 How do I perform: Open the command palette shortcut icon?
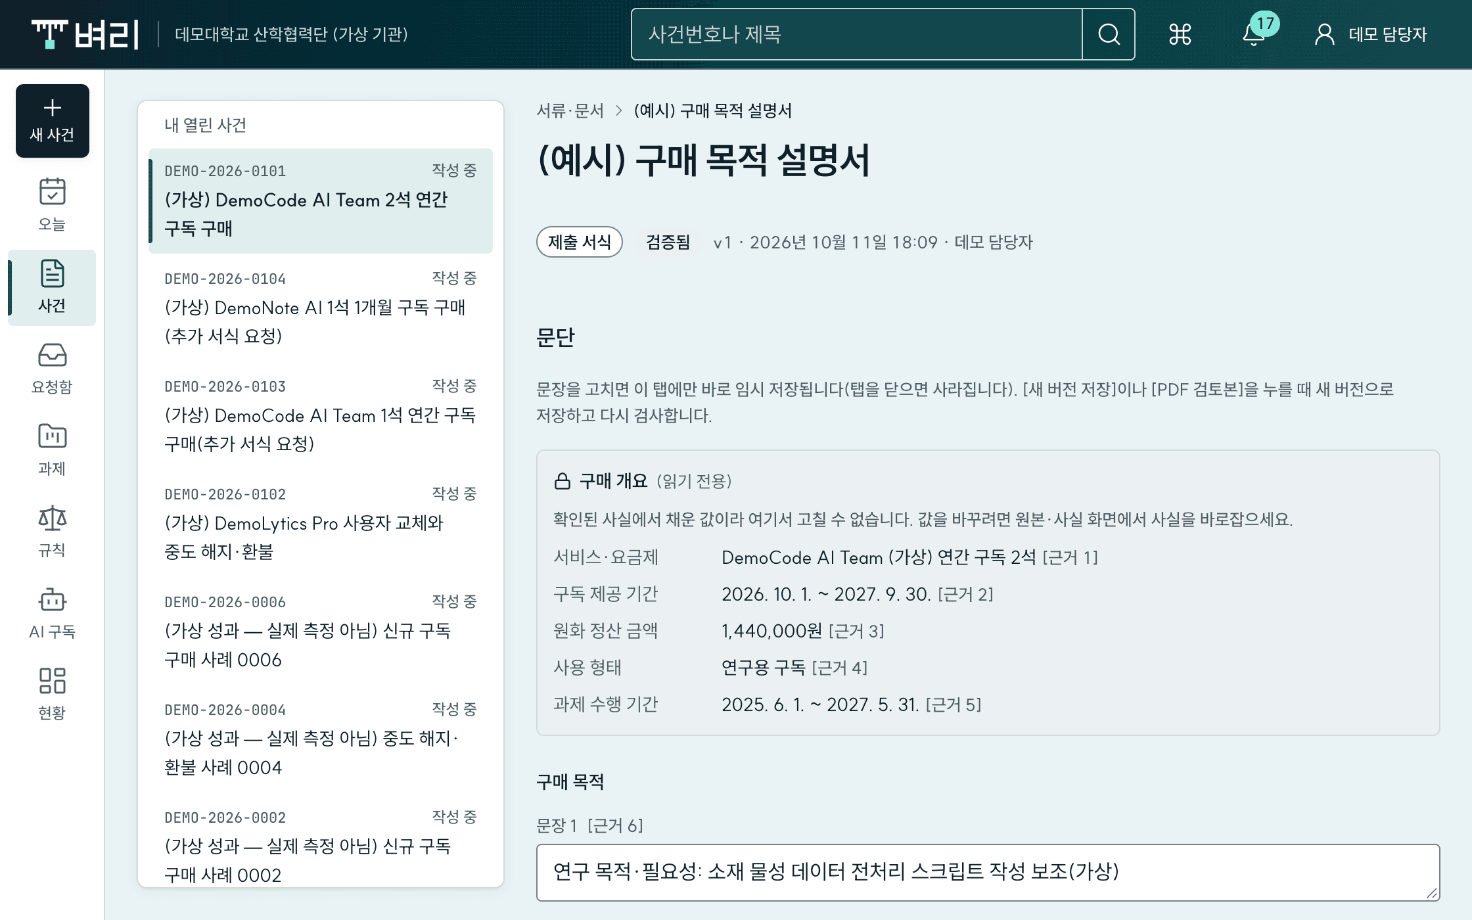click(1180, 34)
